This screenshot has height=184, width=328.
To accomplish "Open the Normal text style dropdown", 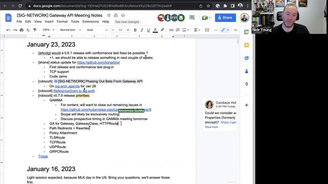I will click(70, 30).
